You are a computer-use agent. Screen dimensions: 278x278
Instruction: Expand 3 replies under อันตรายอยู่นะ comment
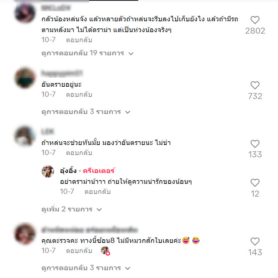click(x=86, y=112)
